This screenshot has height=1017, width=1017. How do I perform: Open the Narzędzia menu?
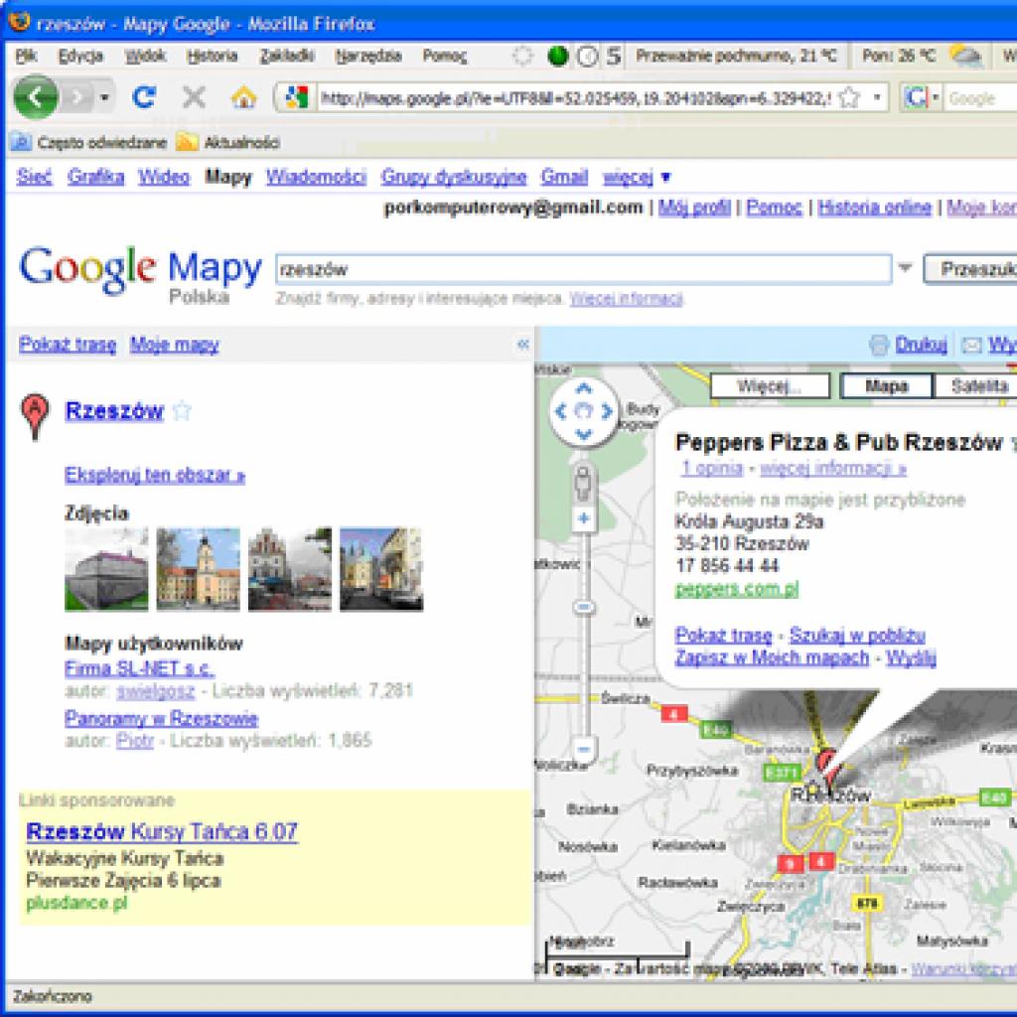tap(367, 56)
